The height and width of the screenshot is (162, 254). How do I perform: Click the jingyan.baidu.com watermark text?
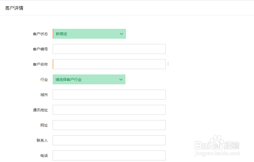[217, 153]
